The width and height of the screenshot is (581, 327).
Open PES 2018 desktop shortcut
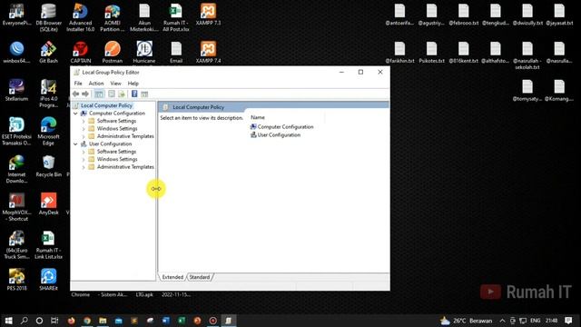(16, 280)
